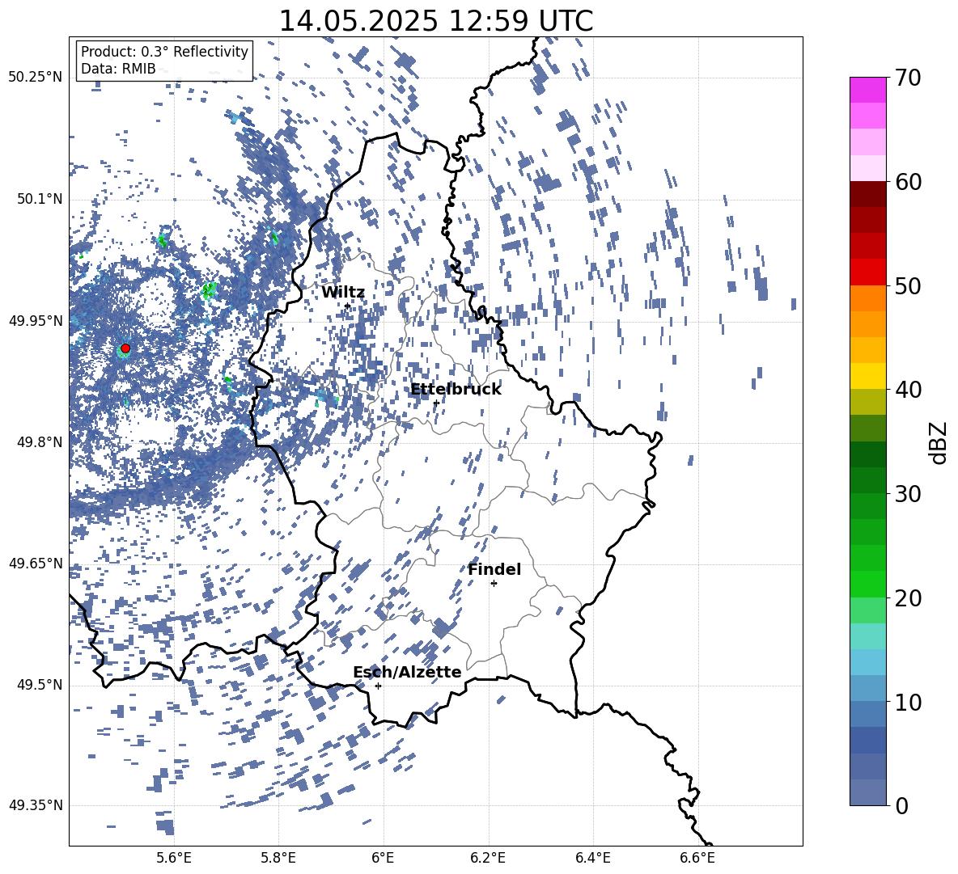Click 'Data: RMIB' text
958x874 pixels.
118,69
